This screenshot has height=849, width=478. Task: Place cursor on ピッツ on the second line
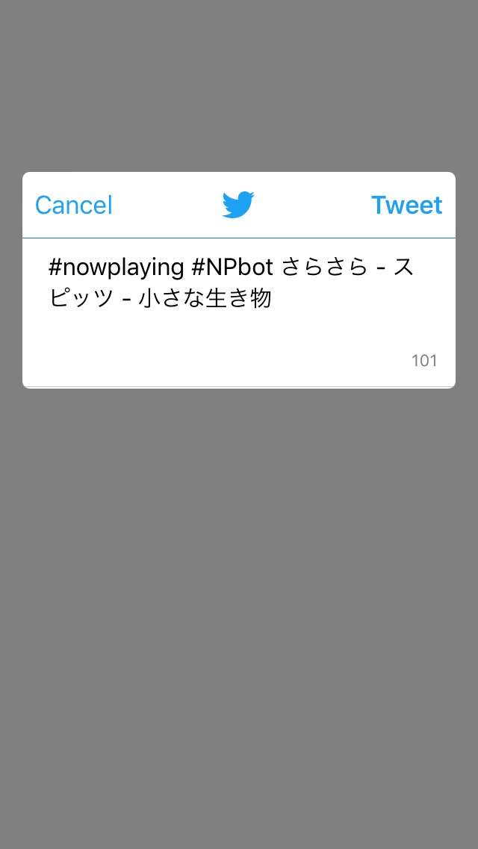[81, 298]
